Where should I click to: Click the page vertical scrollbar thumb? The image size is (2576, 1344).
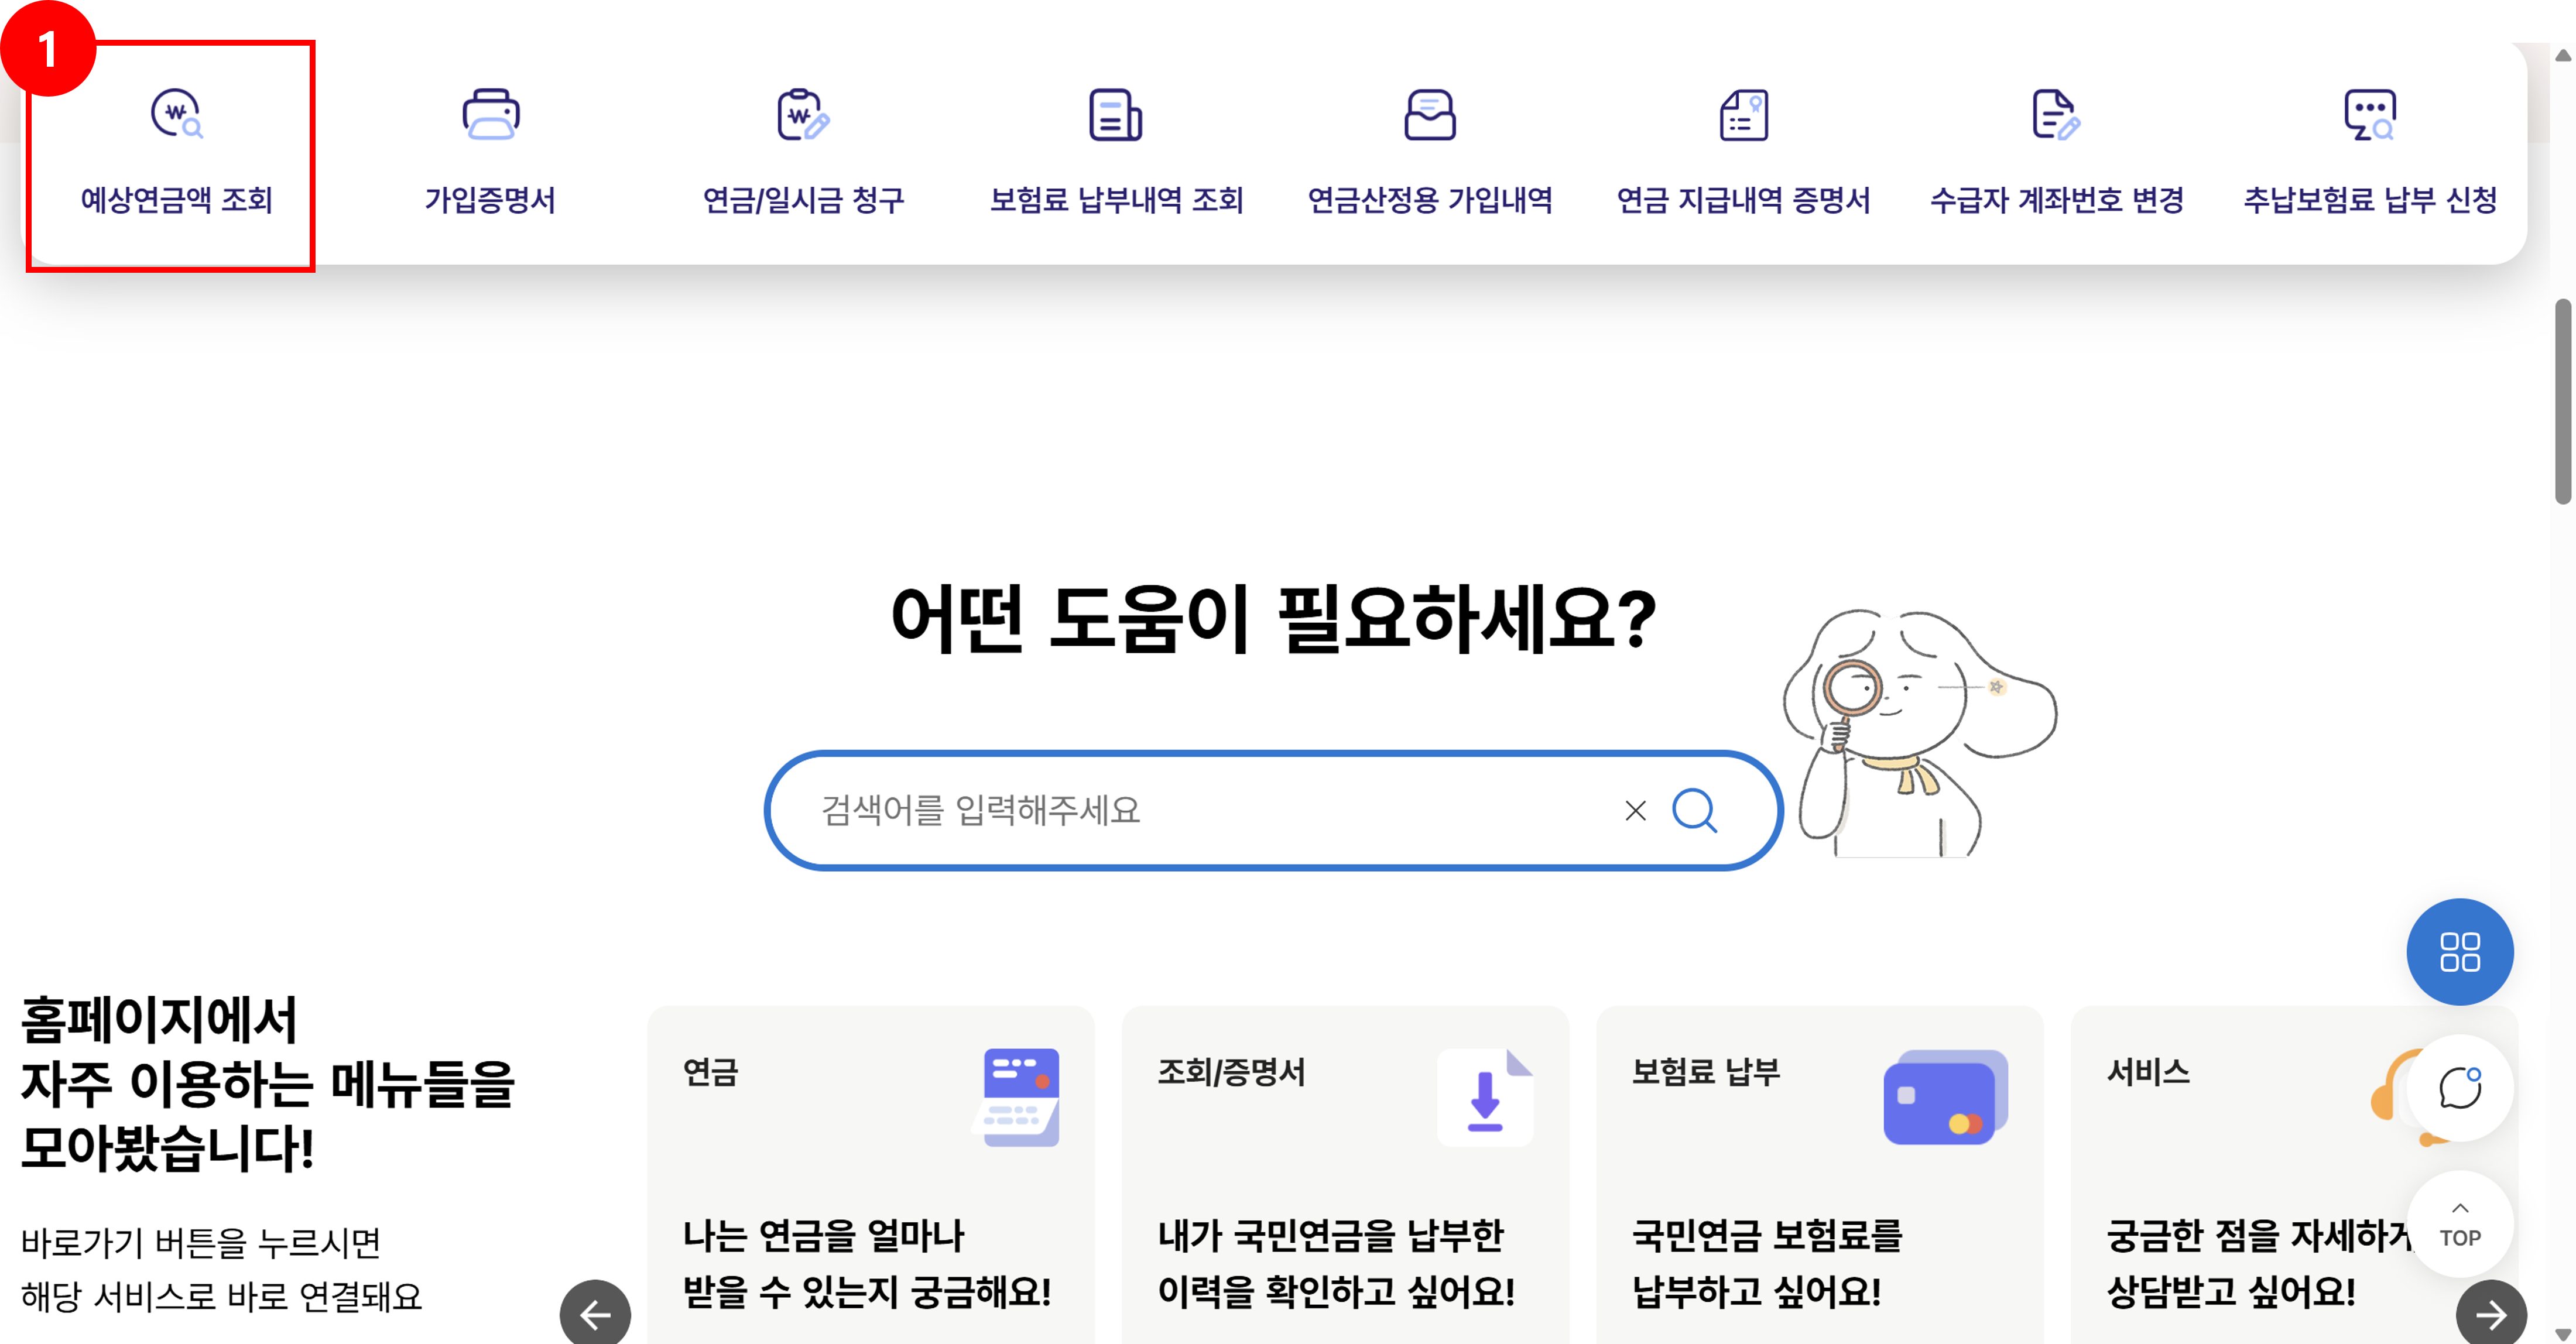(2562, 400)
